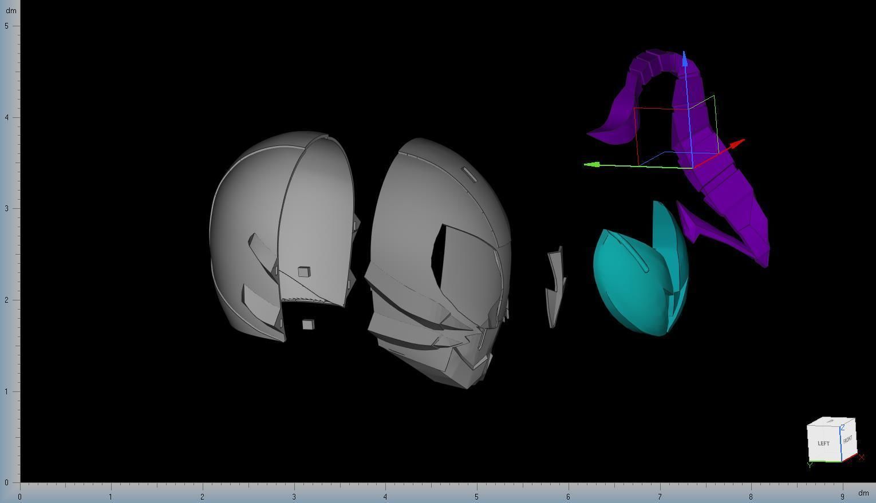This screenshot has height=503, width=876.
Task: Click the LEFT face of the view cube
Action: pyautogui.click(x=823, y=443)
